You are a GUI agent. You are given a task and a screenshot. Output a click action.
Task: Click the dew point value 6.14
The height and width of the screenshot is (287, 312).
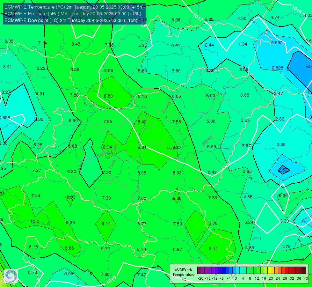(x=106, y=224)
